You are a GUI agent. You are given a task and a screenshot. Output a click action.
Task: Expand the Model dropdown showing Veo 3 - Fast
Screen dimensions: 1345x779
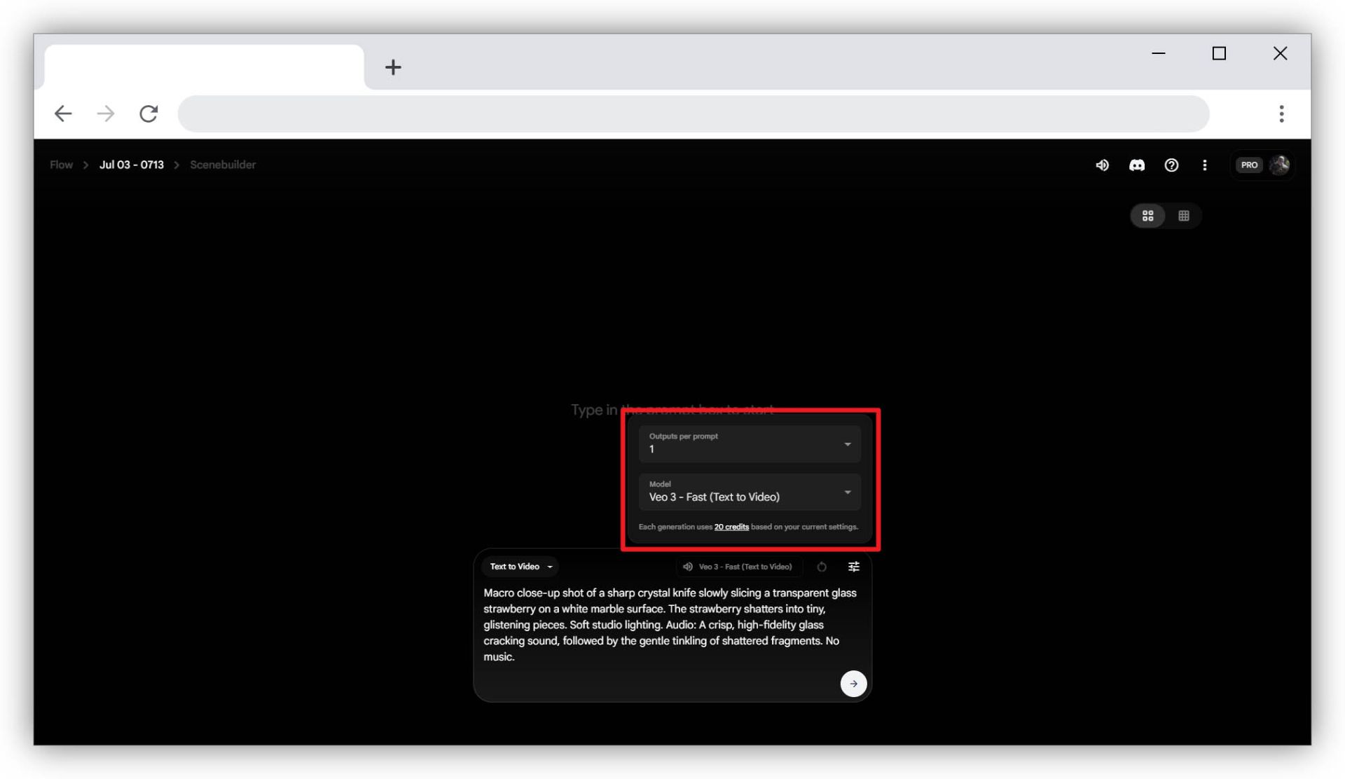[749, 492]
